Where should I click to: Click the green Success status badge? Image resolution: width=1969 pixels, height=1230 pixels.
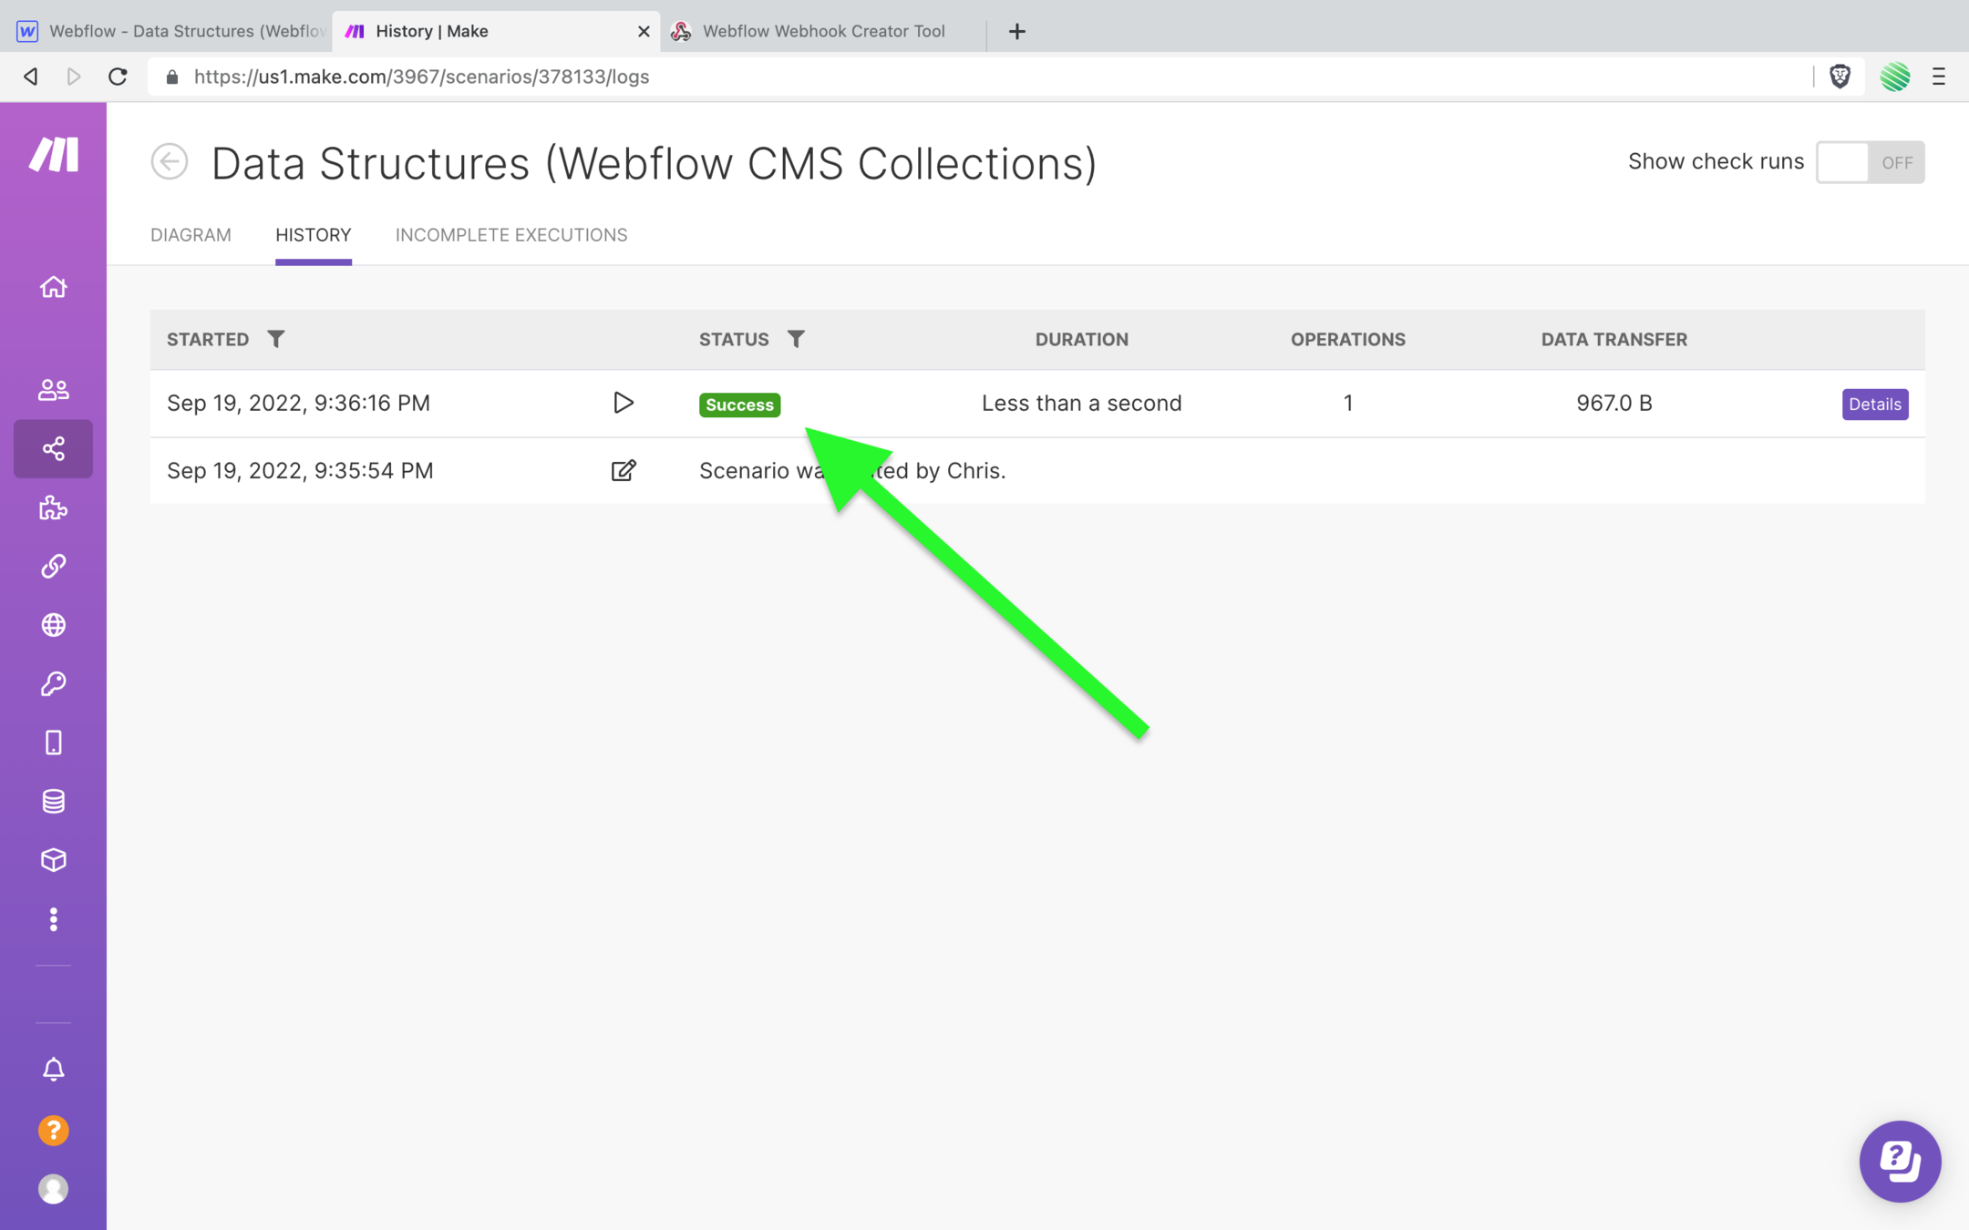point(739,405)
